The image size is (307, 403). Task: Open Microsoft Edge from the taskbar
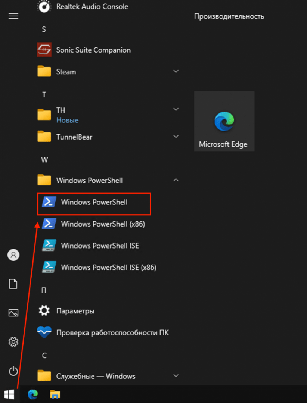point(33,394)
